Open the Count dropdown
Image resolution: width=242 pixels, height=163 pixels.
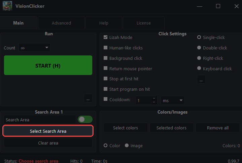click(34, 48)
